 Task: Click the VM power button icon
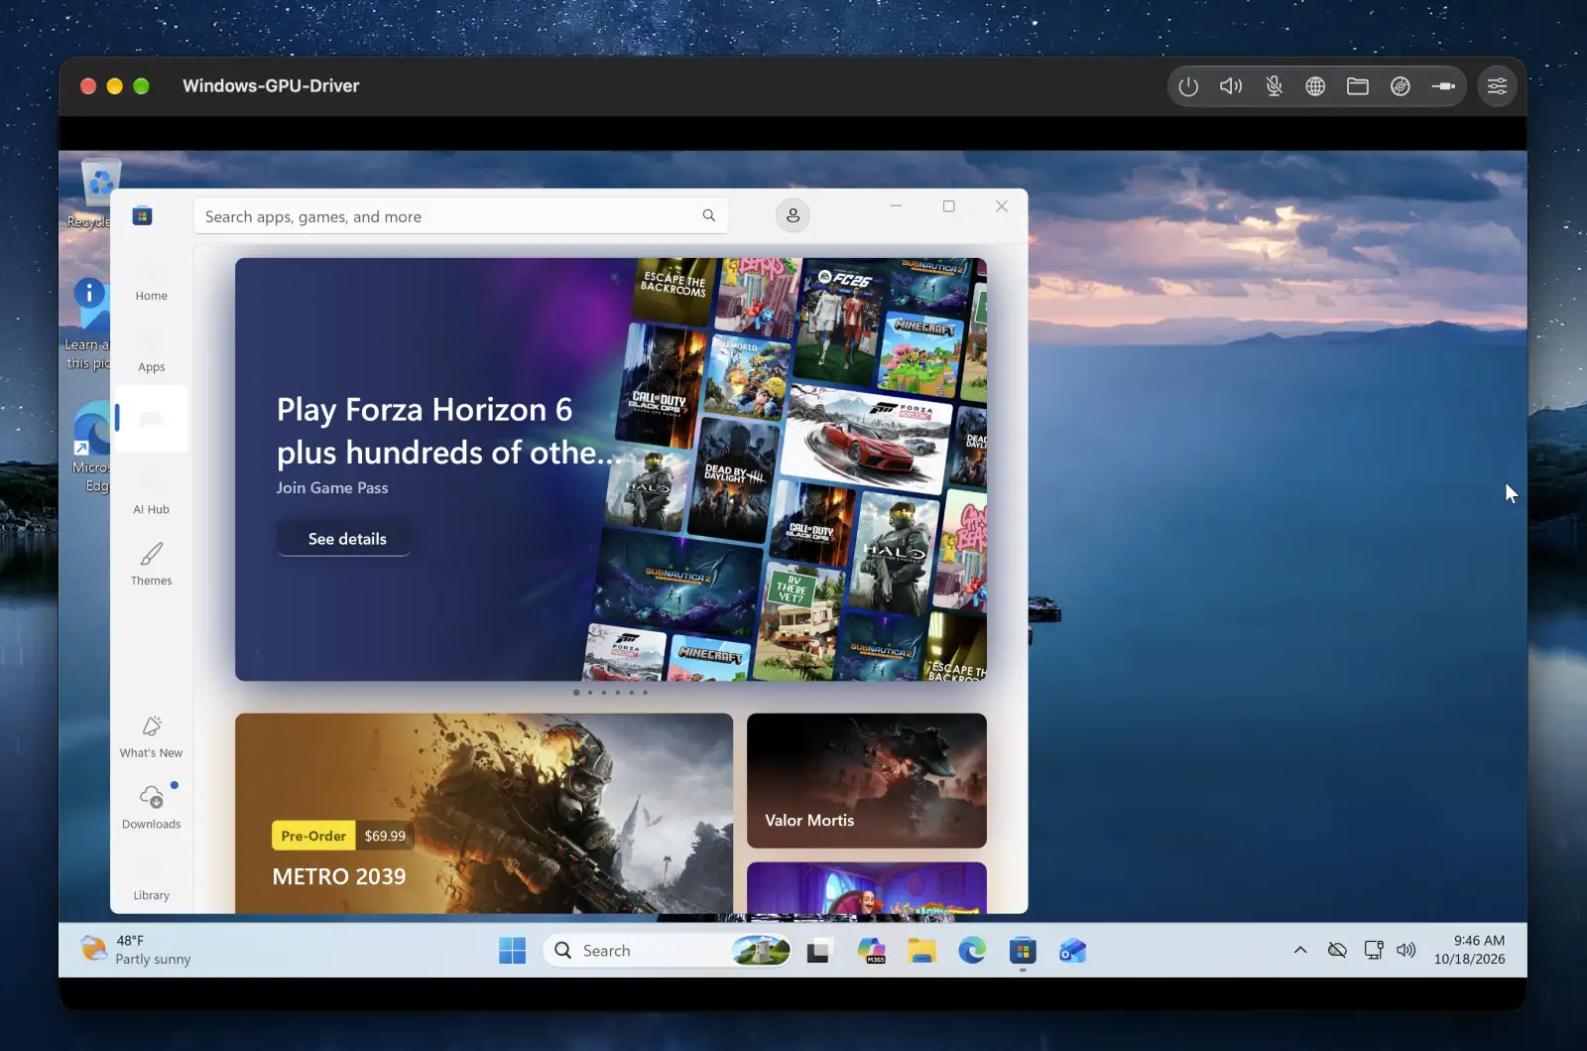[x=1188, y=86]
